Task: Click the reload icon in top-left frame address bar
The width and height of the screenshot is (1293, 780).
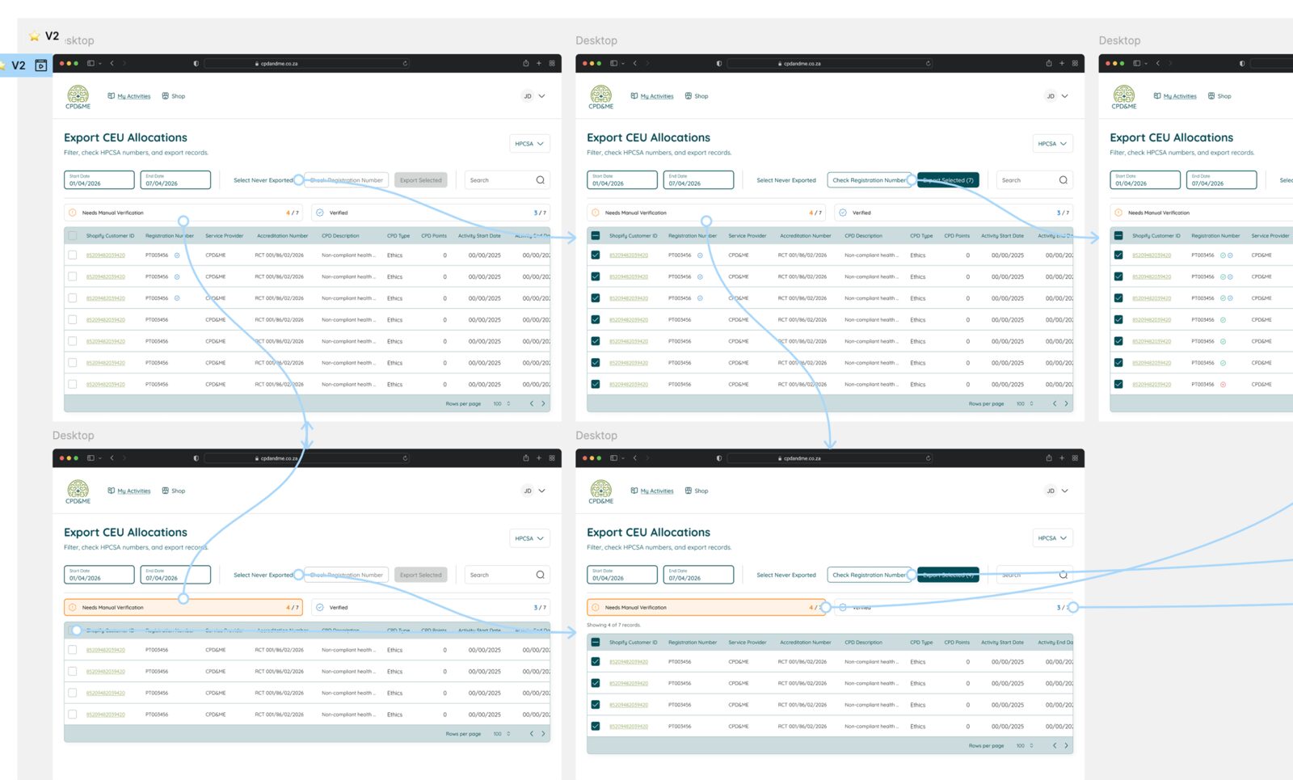Action: click(x=405, y=63)
